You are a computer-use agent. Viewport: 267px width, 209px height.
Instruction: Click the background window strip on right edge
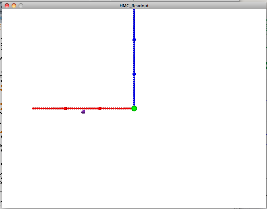coord(266,99)
